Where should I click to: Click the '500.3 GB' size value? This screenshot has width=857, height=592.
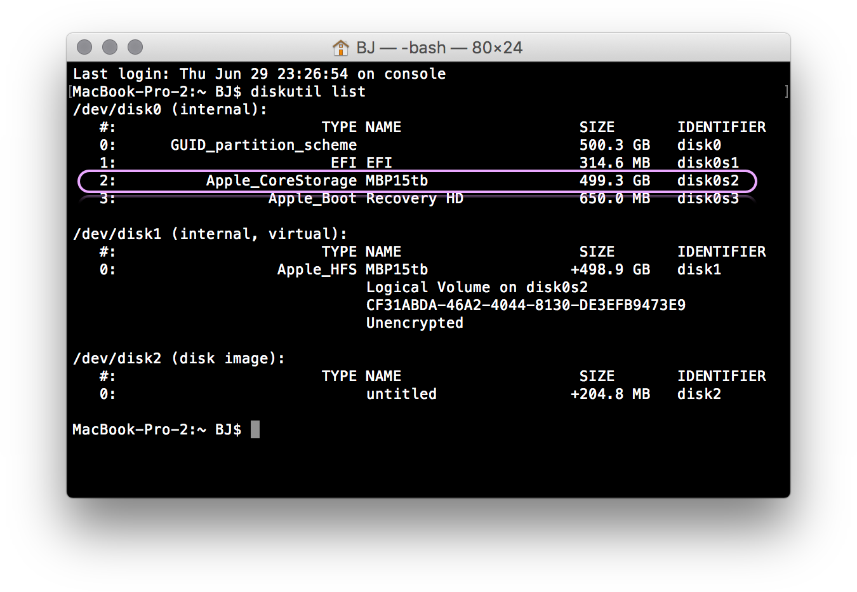[615, 145]
